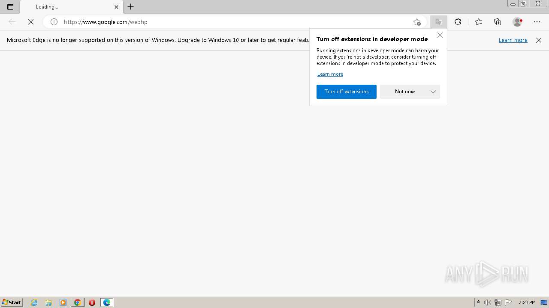549x308 pixels.
Task: Select Microsoft Edge taskbar button
Action: point(107,302)
